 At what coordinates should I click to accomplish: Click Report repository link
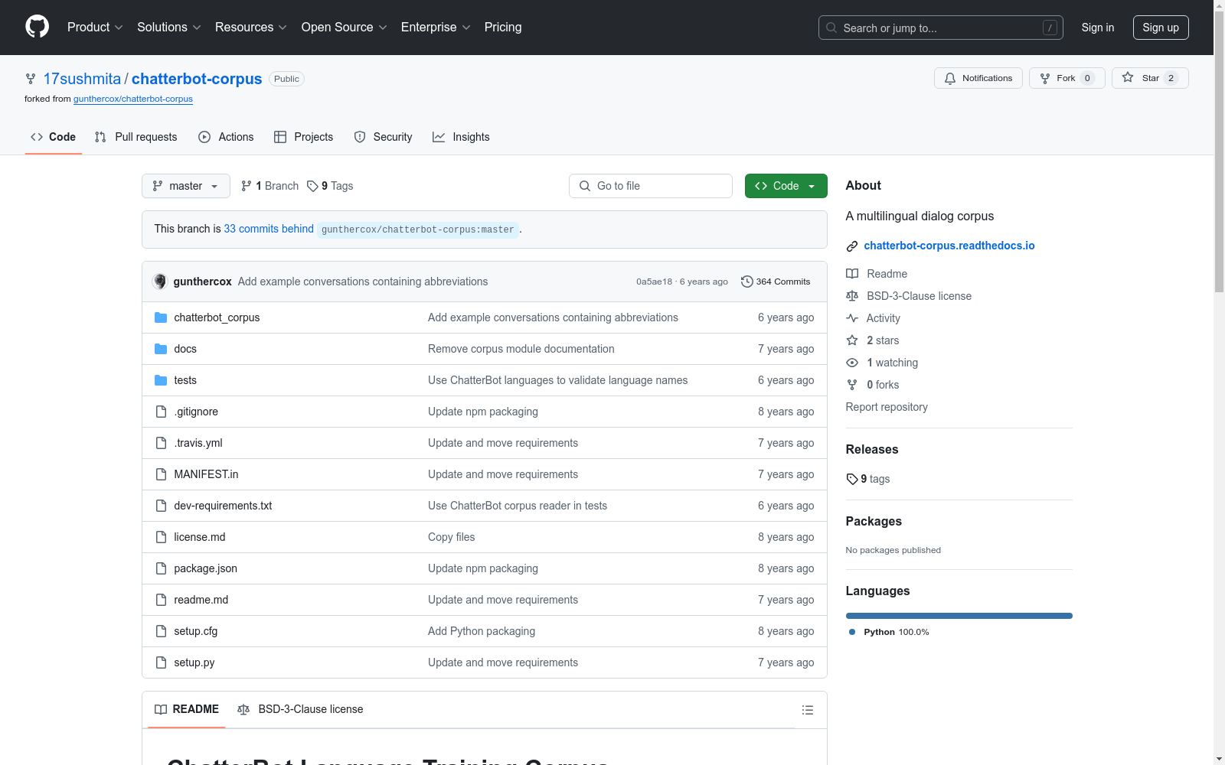point(887,407)
